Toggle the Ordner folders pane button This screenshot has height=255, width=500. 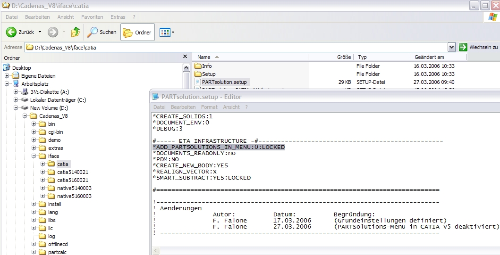click(137, 32)
